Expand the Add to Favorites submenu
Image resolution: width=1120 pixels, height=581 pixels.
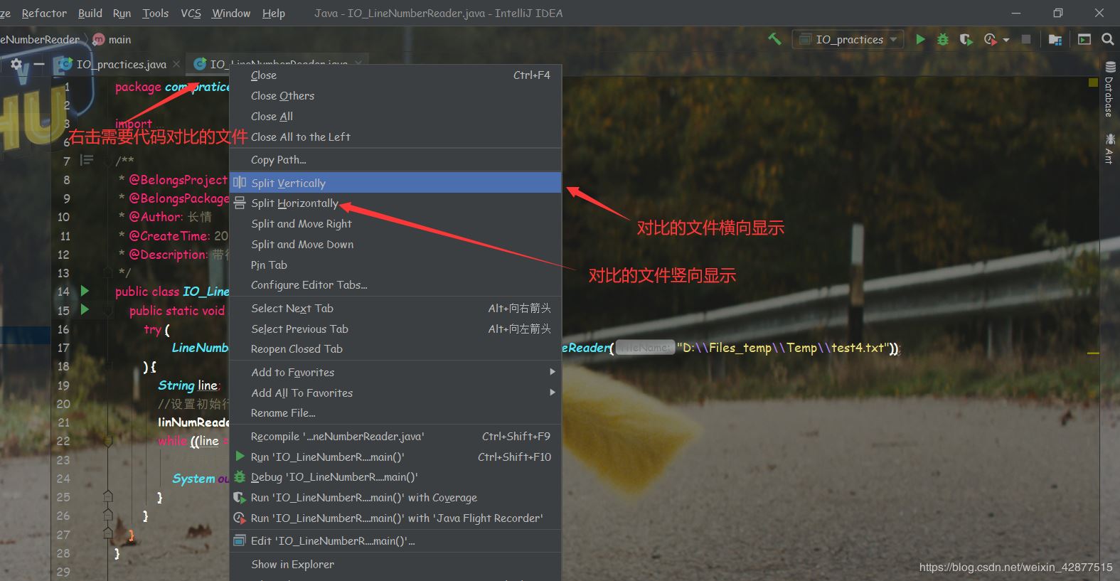pos(552,371)
